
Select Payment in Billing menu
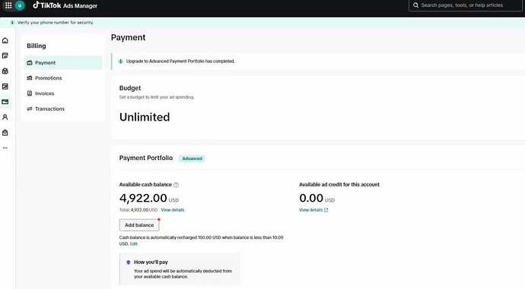tap(63, 63)
